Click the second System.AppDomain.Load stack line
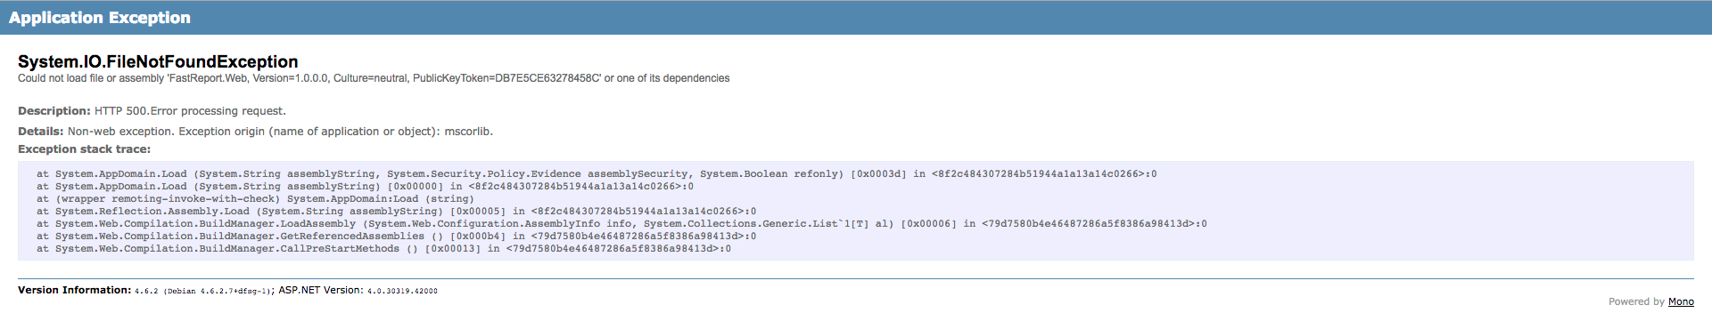This screenshot has height=321, width=1712. pyautogui.click(x=365, y=187)
